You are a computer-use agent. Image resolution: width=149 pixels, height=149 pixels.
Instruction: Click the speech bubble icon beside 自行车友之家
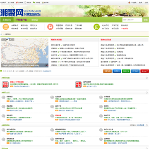click(101, 130)
